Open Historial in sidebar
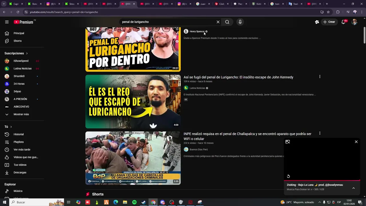The width and height of the screenshot is (366, 206). coord(22,134)
